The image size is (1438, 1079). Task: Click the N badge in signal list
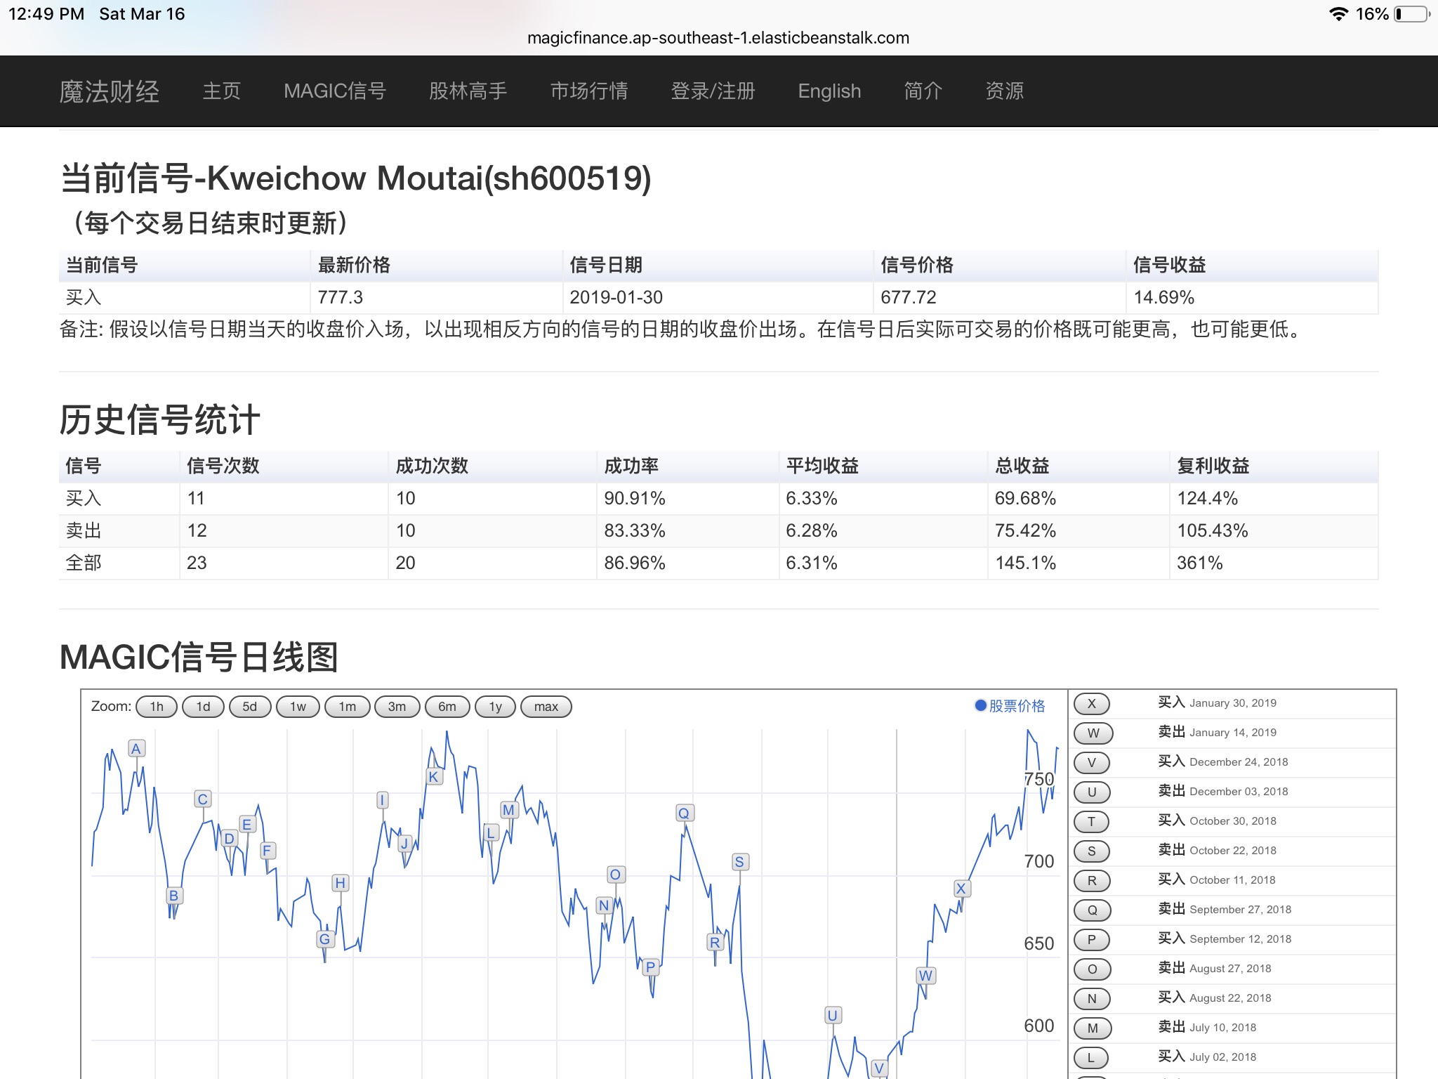1092,998
